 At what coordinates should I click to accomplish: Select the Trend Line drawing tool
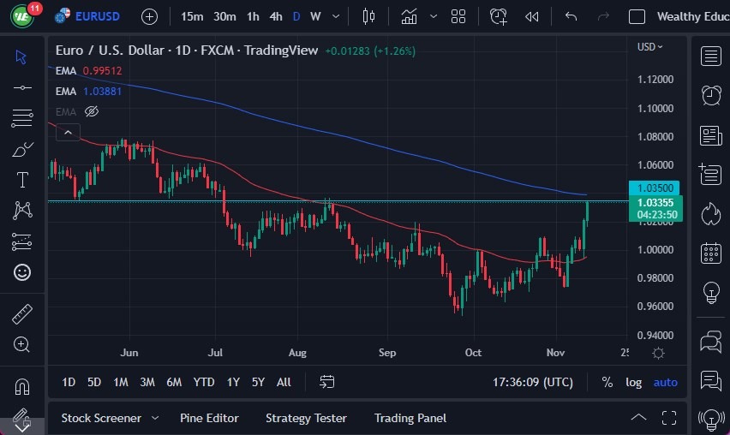pyautogui.click(x=22, y=87)
